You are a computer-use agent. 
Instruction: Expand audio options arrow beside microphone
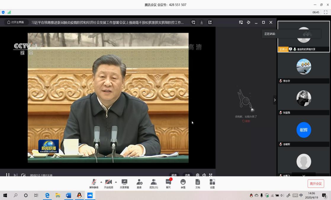(x=101, y=182)
